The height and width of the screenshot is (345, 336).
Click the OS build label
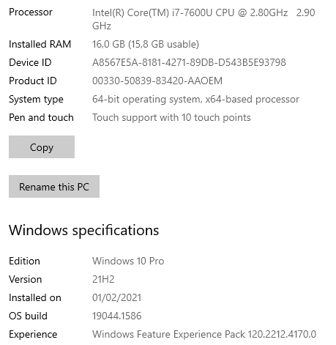[x=28, y=316]
